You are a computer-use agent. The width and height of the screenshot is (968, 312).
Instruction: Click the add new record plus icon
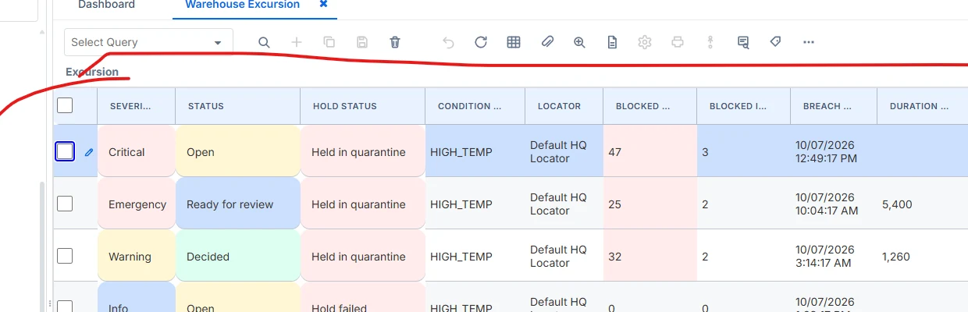pyautogui.click(x=297, y=42)
